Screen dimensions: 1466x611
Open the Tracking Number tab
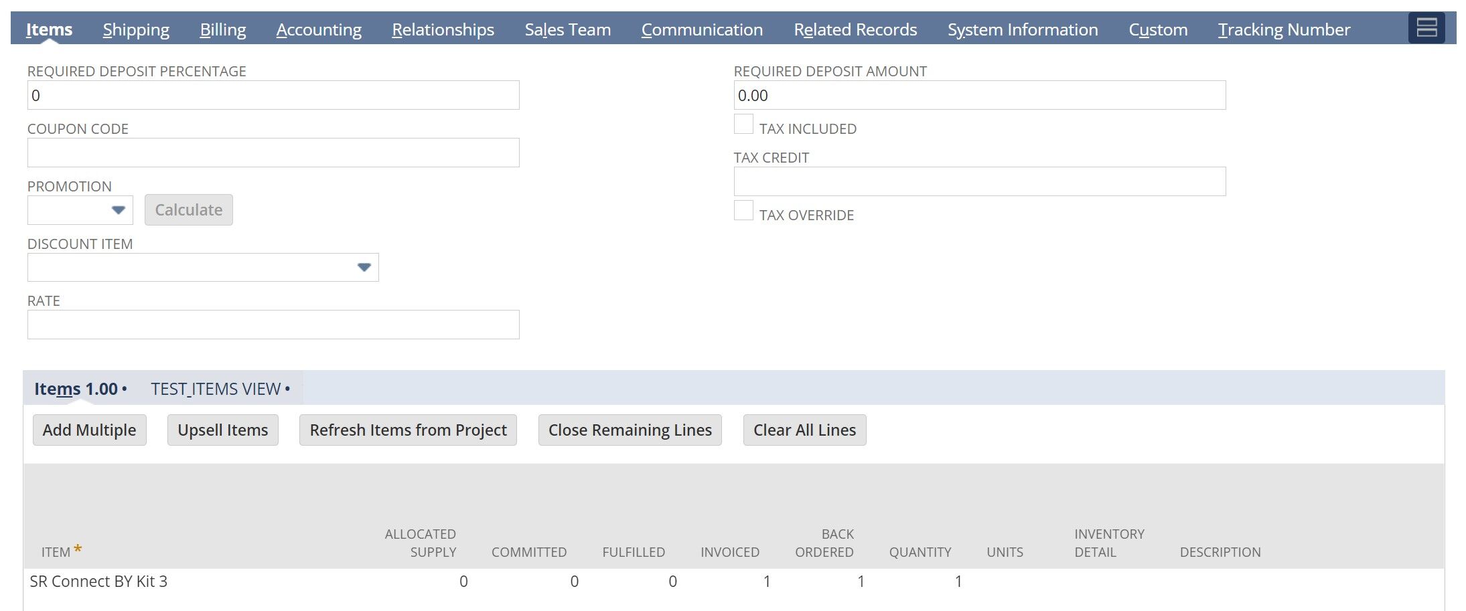tap(1285, 29)
